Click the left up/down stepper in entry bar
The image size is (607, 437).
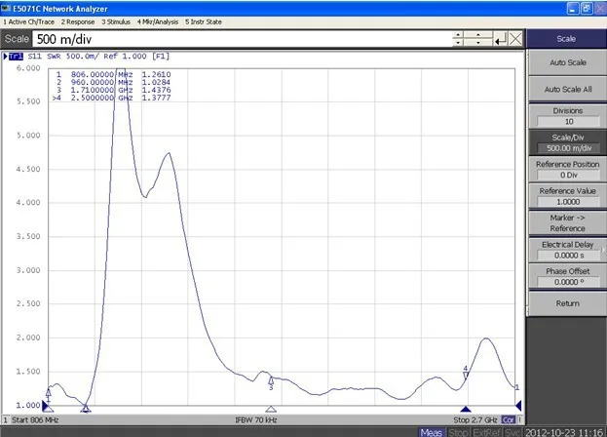point(458,39)
